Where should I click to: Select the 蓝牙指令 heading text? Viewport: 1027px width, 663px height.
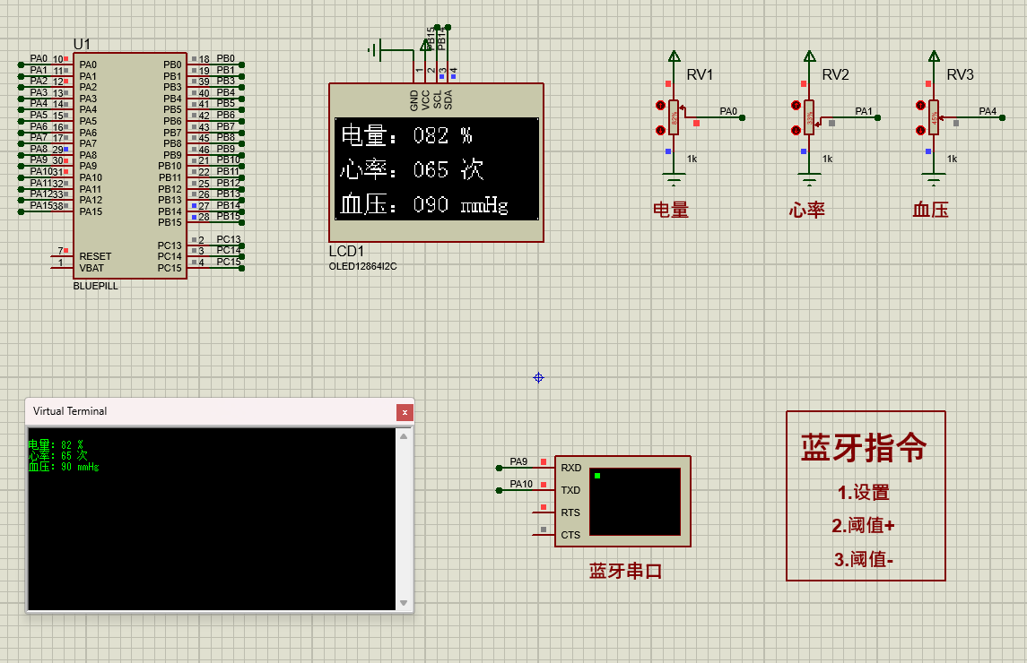(864, 448)
